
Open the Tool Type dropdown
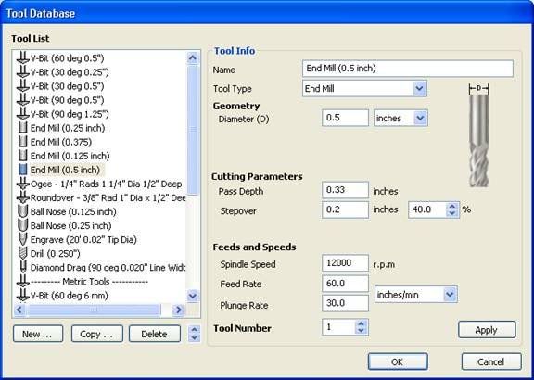pyautogui.click(x=419, y=89)
